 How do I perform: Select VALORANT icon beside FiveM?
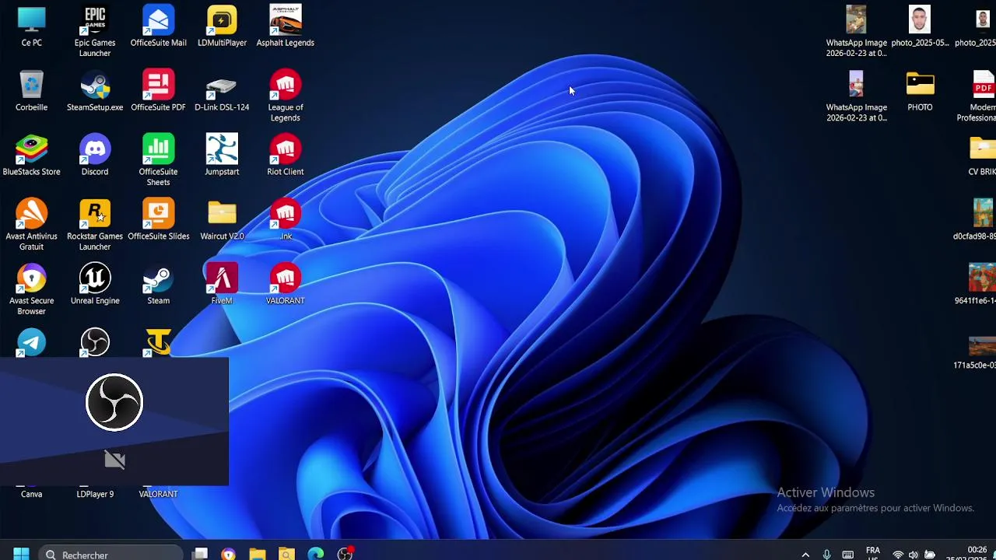click(x=285, y=285)
